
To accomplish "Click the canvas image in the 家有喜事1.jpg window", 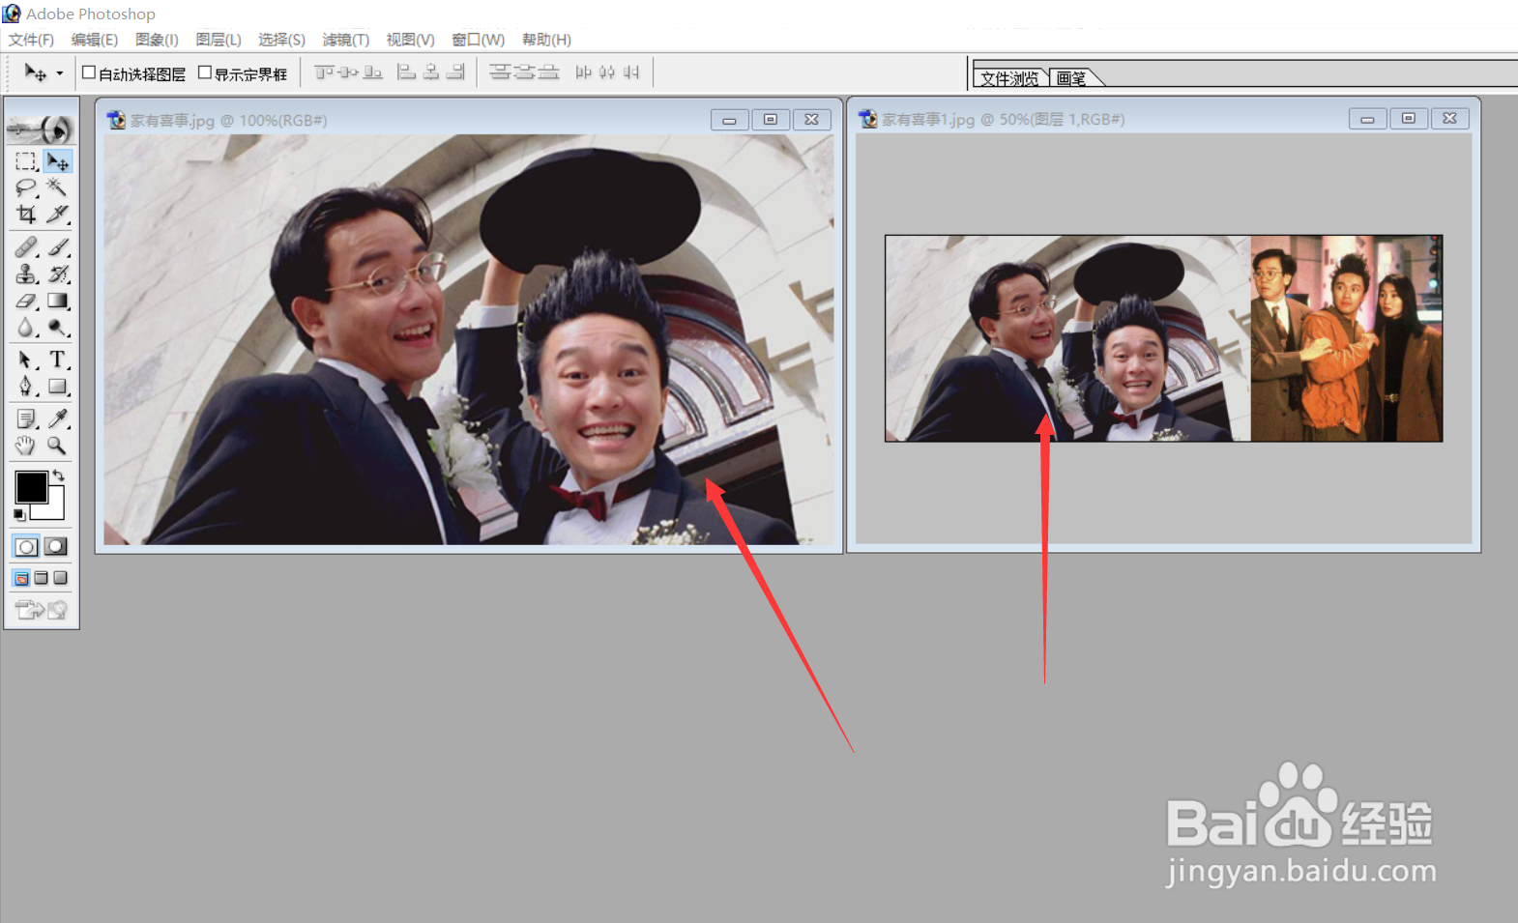I will (1163, 338).
